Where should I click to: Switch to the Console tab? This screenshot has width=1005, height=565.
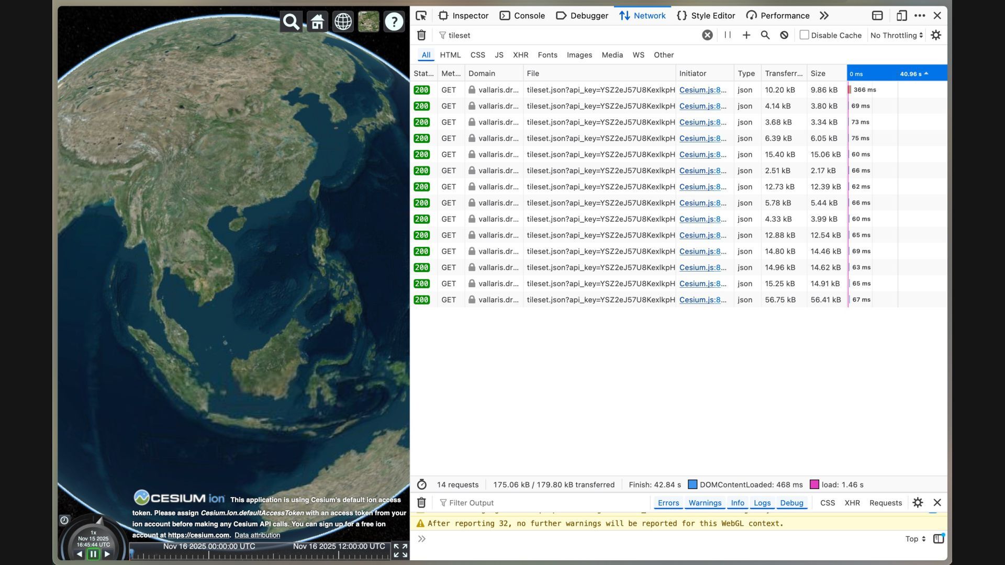pos(522,16)
